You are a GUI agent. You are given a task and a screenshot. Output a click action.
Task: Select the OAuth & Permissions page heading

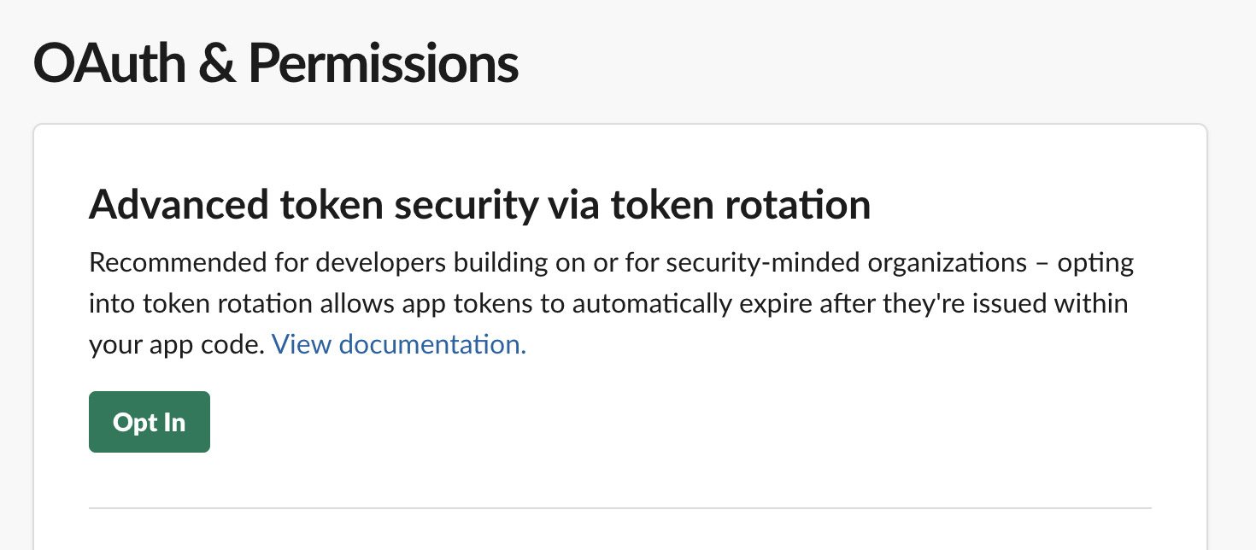[x=275, y=62]
